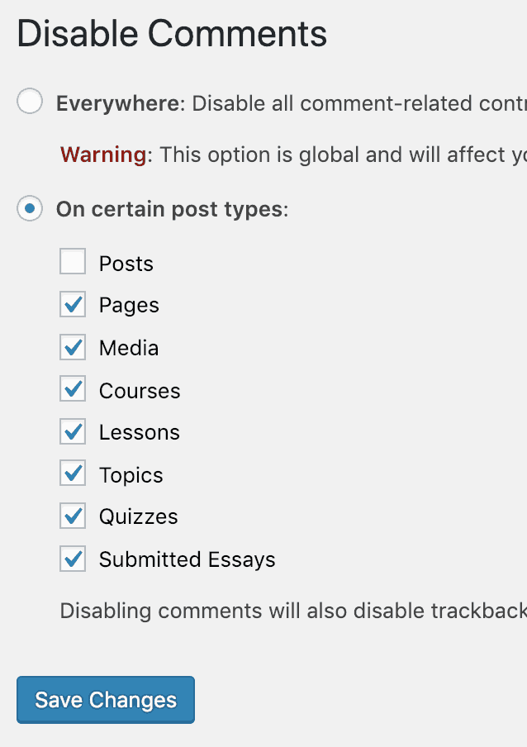Clear the Quizzes checkbox
Viewport: 527px width, 747px height.
[73, 516]
